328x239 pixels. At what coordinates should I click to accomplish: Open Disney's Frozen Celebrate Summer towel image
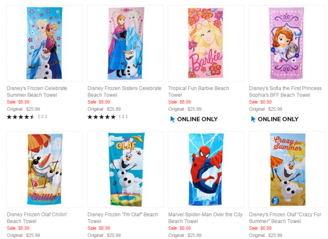pos(45,43)
